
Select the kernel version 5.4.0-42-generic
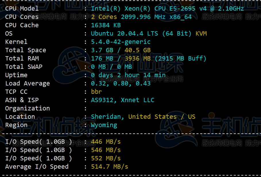click(x=121, y=42)
